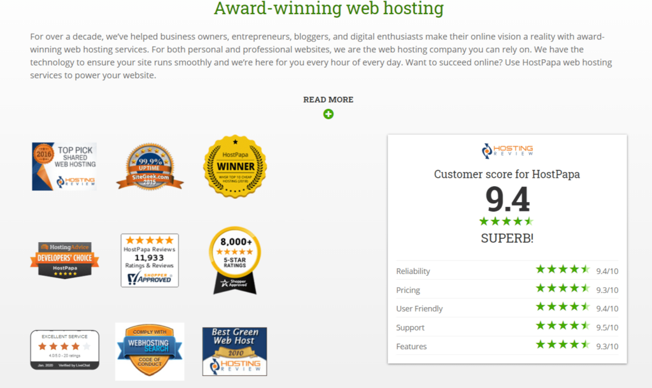Click the Reliability rating row
The width and height of the screenshot is (652, 388).
click(x=507, y=271)
